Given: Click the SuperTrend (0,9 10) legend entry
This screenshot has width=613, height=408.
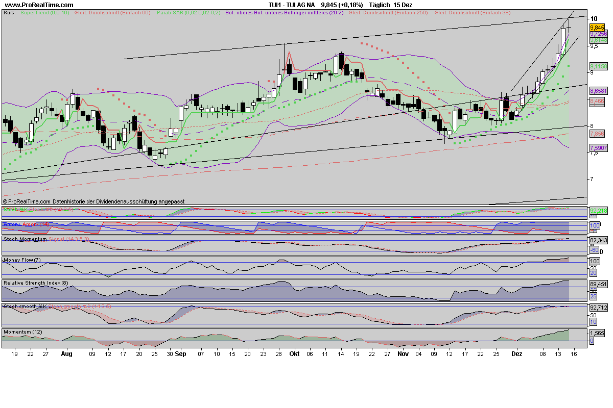Looking at the screenshot, I should point(44,12).
